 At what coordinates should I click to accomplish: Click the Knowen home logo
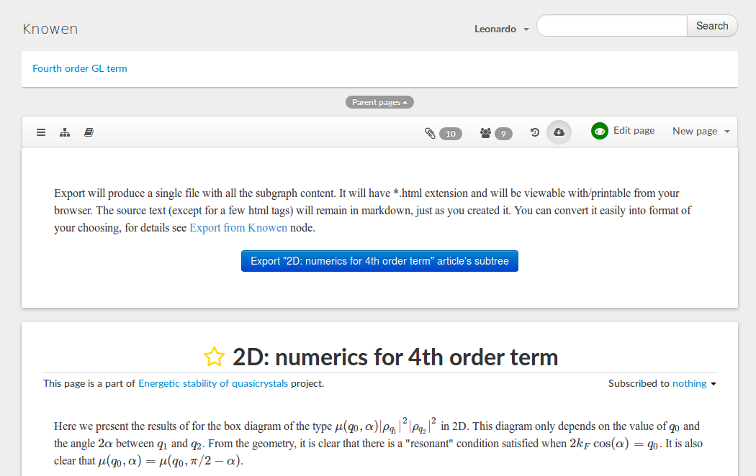[x=50, y=29]
